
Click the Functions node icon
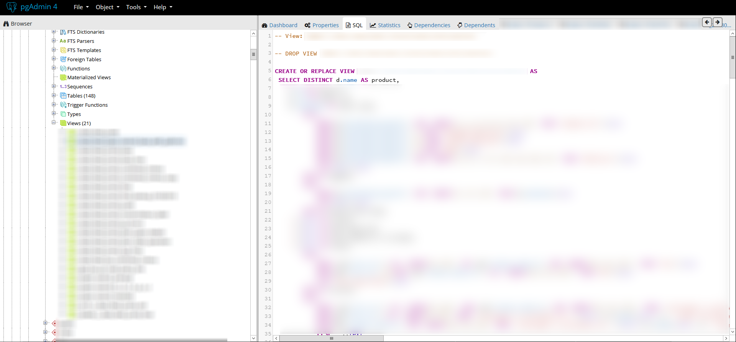tap(63, 68)
